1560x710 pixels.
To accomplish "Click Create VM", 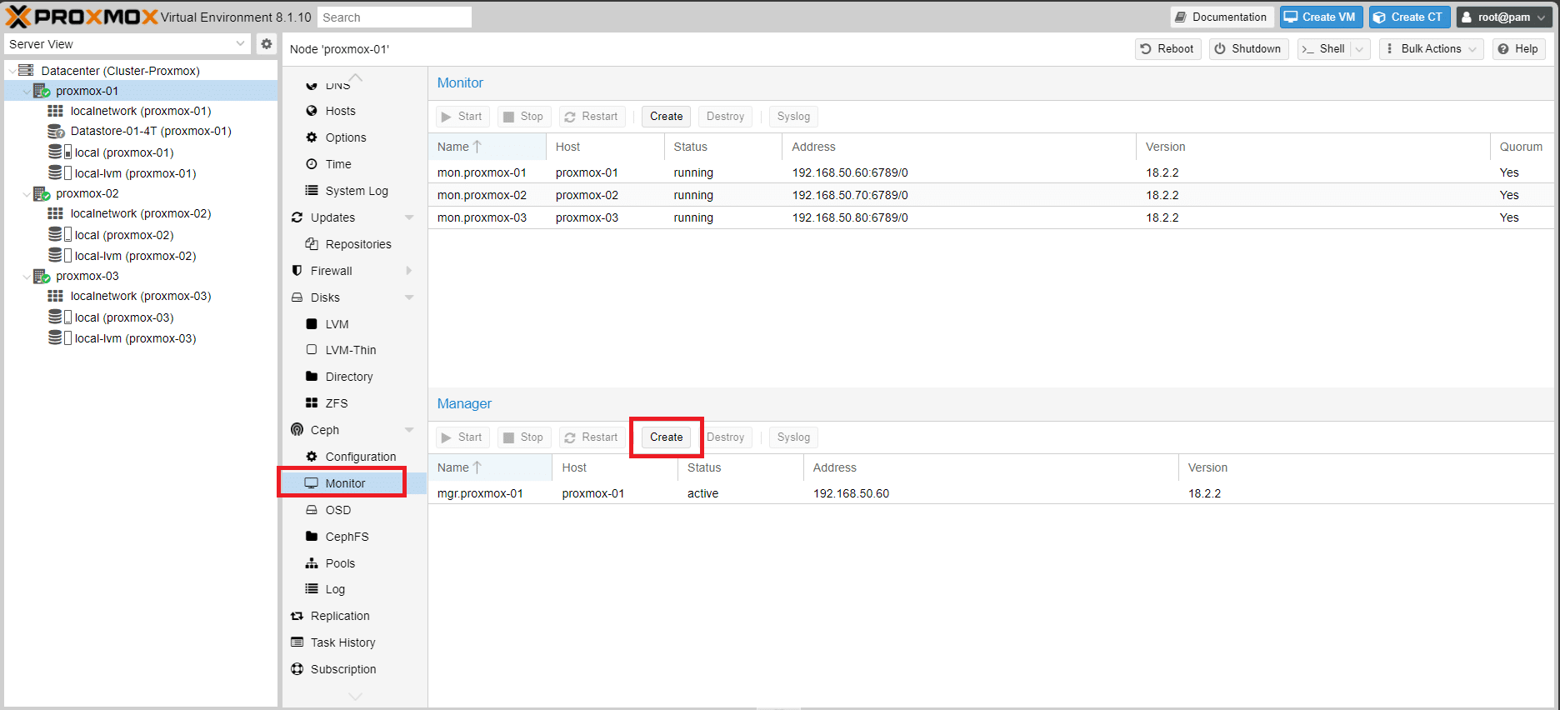I will point(1321,17).
